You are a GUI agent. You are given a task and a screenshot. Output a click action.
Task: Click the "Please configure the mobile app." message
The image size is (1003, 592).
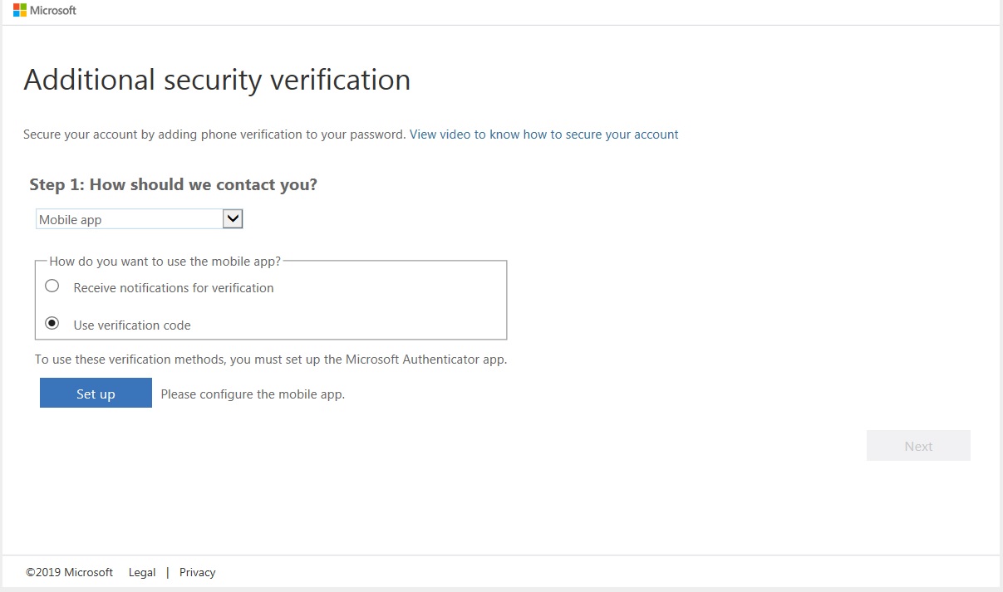[x=253, y=394]
